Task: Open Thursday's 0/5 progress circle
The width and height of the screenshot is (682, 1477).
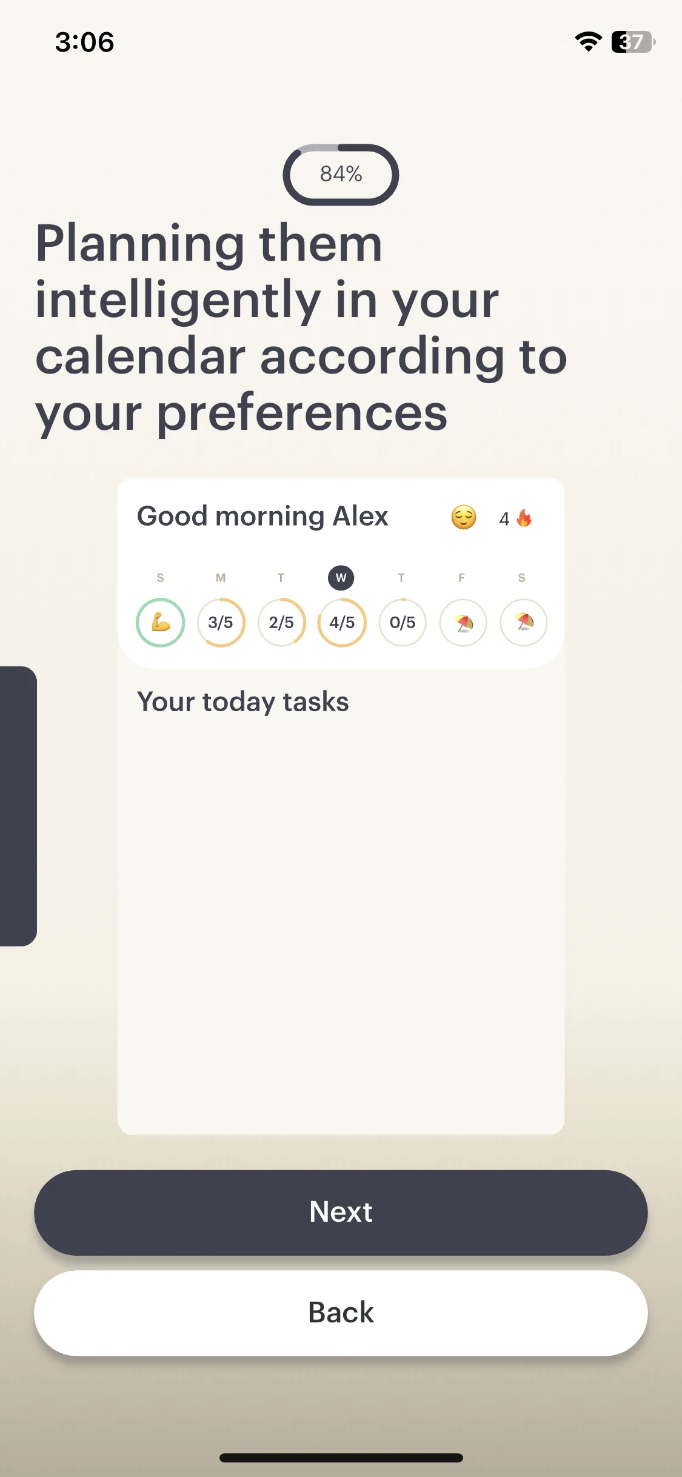Action: 403,623
